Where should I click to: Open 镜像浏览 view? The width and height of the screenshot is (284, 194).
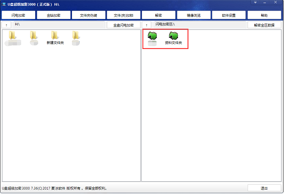click(194, 15)
